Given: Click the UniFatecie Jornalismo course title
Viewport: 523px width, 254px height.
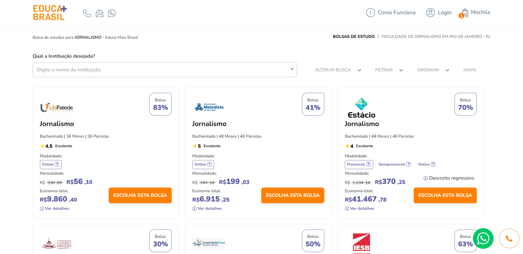Looking at the screenshot, I should (x=57, y=124).
